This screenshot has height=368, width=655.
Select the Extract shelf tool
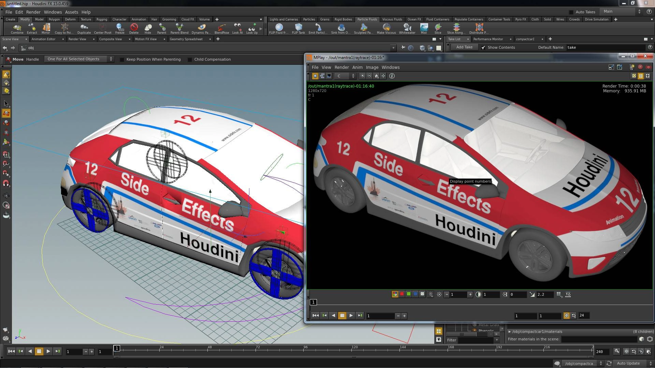pos(32,29)
